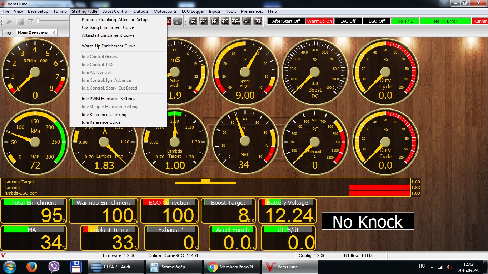488x274 pixels.
Task: Open the ADC CUST view icon
Action: [236, 21]
